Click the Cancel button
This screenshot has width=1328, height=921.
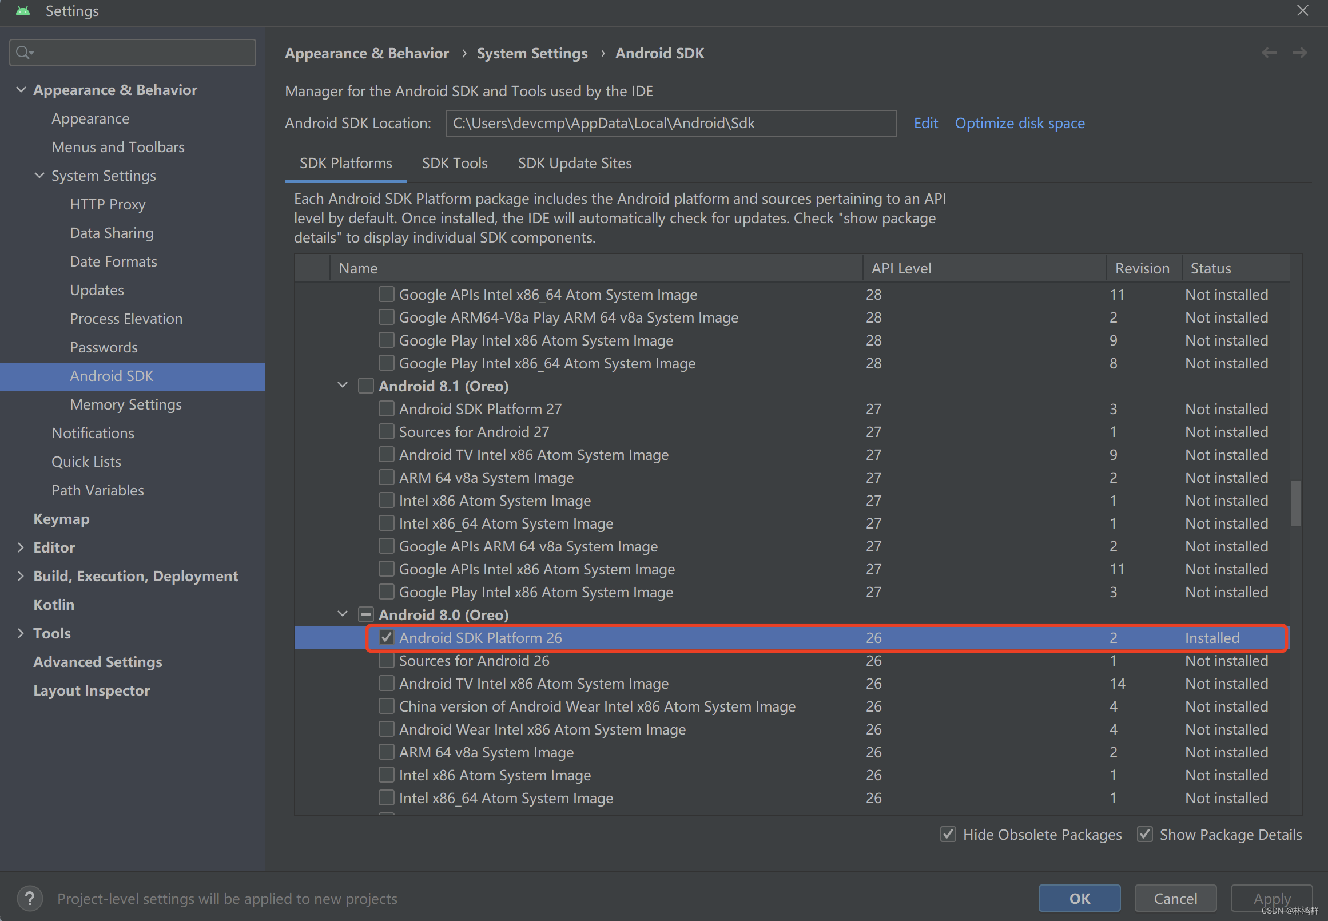tap(1175, 898)
